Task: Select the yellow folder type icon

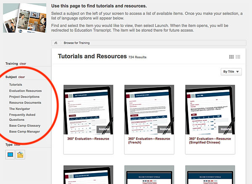Action: click(20, 155)
